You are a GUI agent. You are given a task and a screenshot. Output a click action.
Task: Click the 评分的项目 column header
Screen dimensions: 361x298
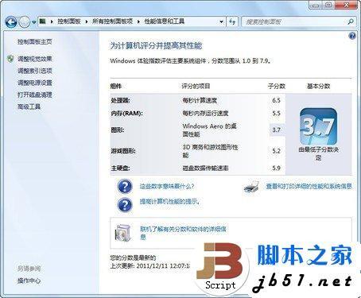[196, 86]
